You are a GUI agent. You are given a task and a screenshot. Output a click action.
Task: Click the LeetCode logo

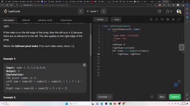click(12, 11)
